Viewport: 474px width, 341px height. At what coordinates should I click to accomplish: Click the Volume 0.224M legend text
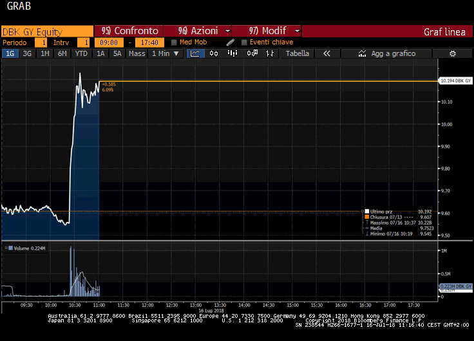(x=30, y=248)
